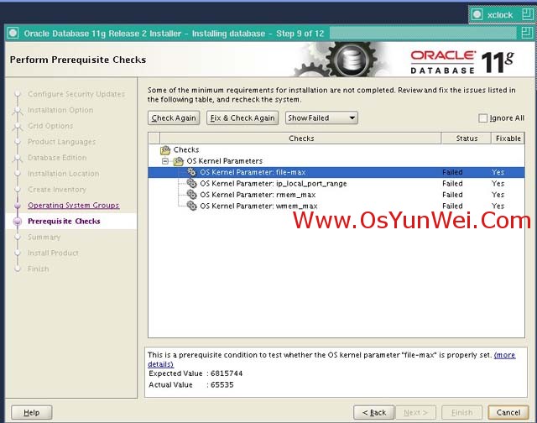The image size is (537, 423).
Task: Select the Database Edition step
Action: (x=57, y=158)
